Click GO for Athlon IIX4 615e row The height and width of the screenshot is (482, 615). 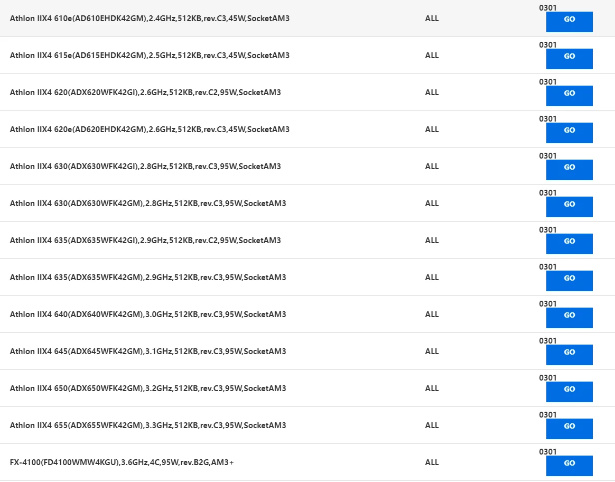point(569,59)
